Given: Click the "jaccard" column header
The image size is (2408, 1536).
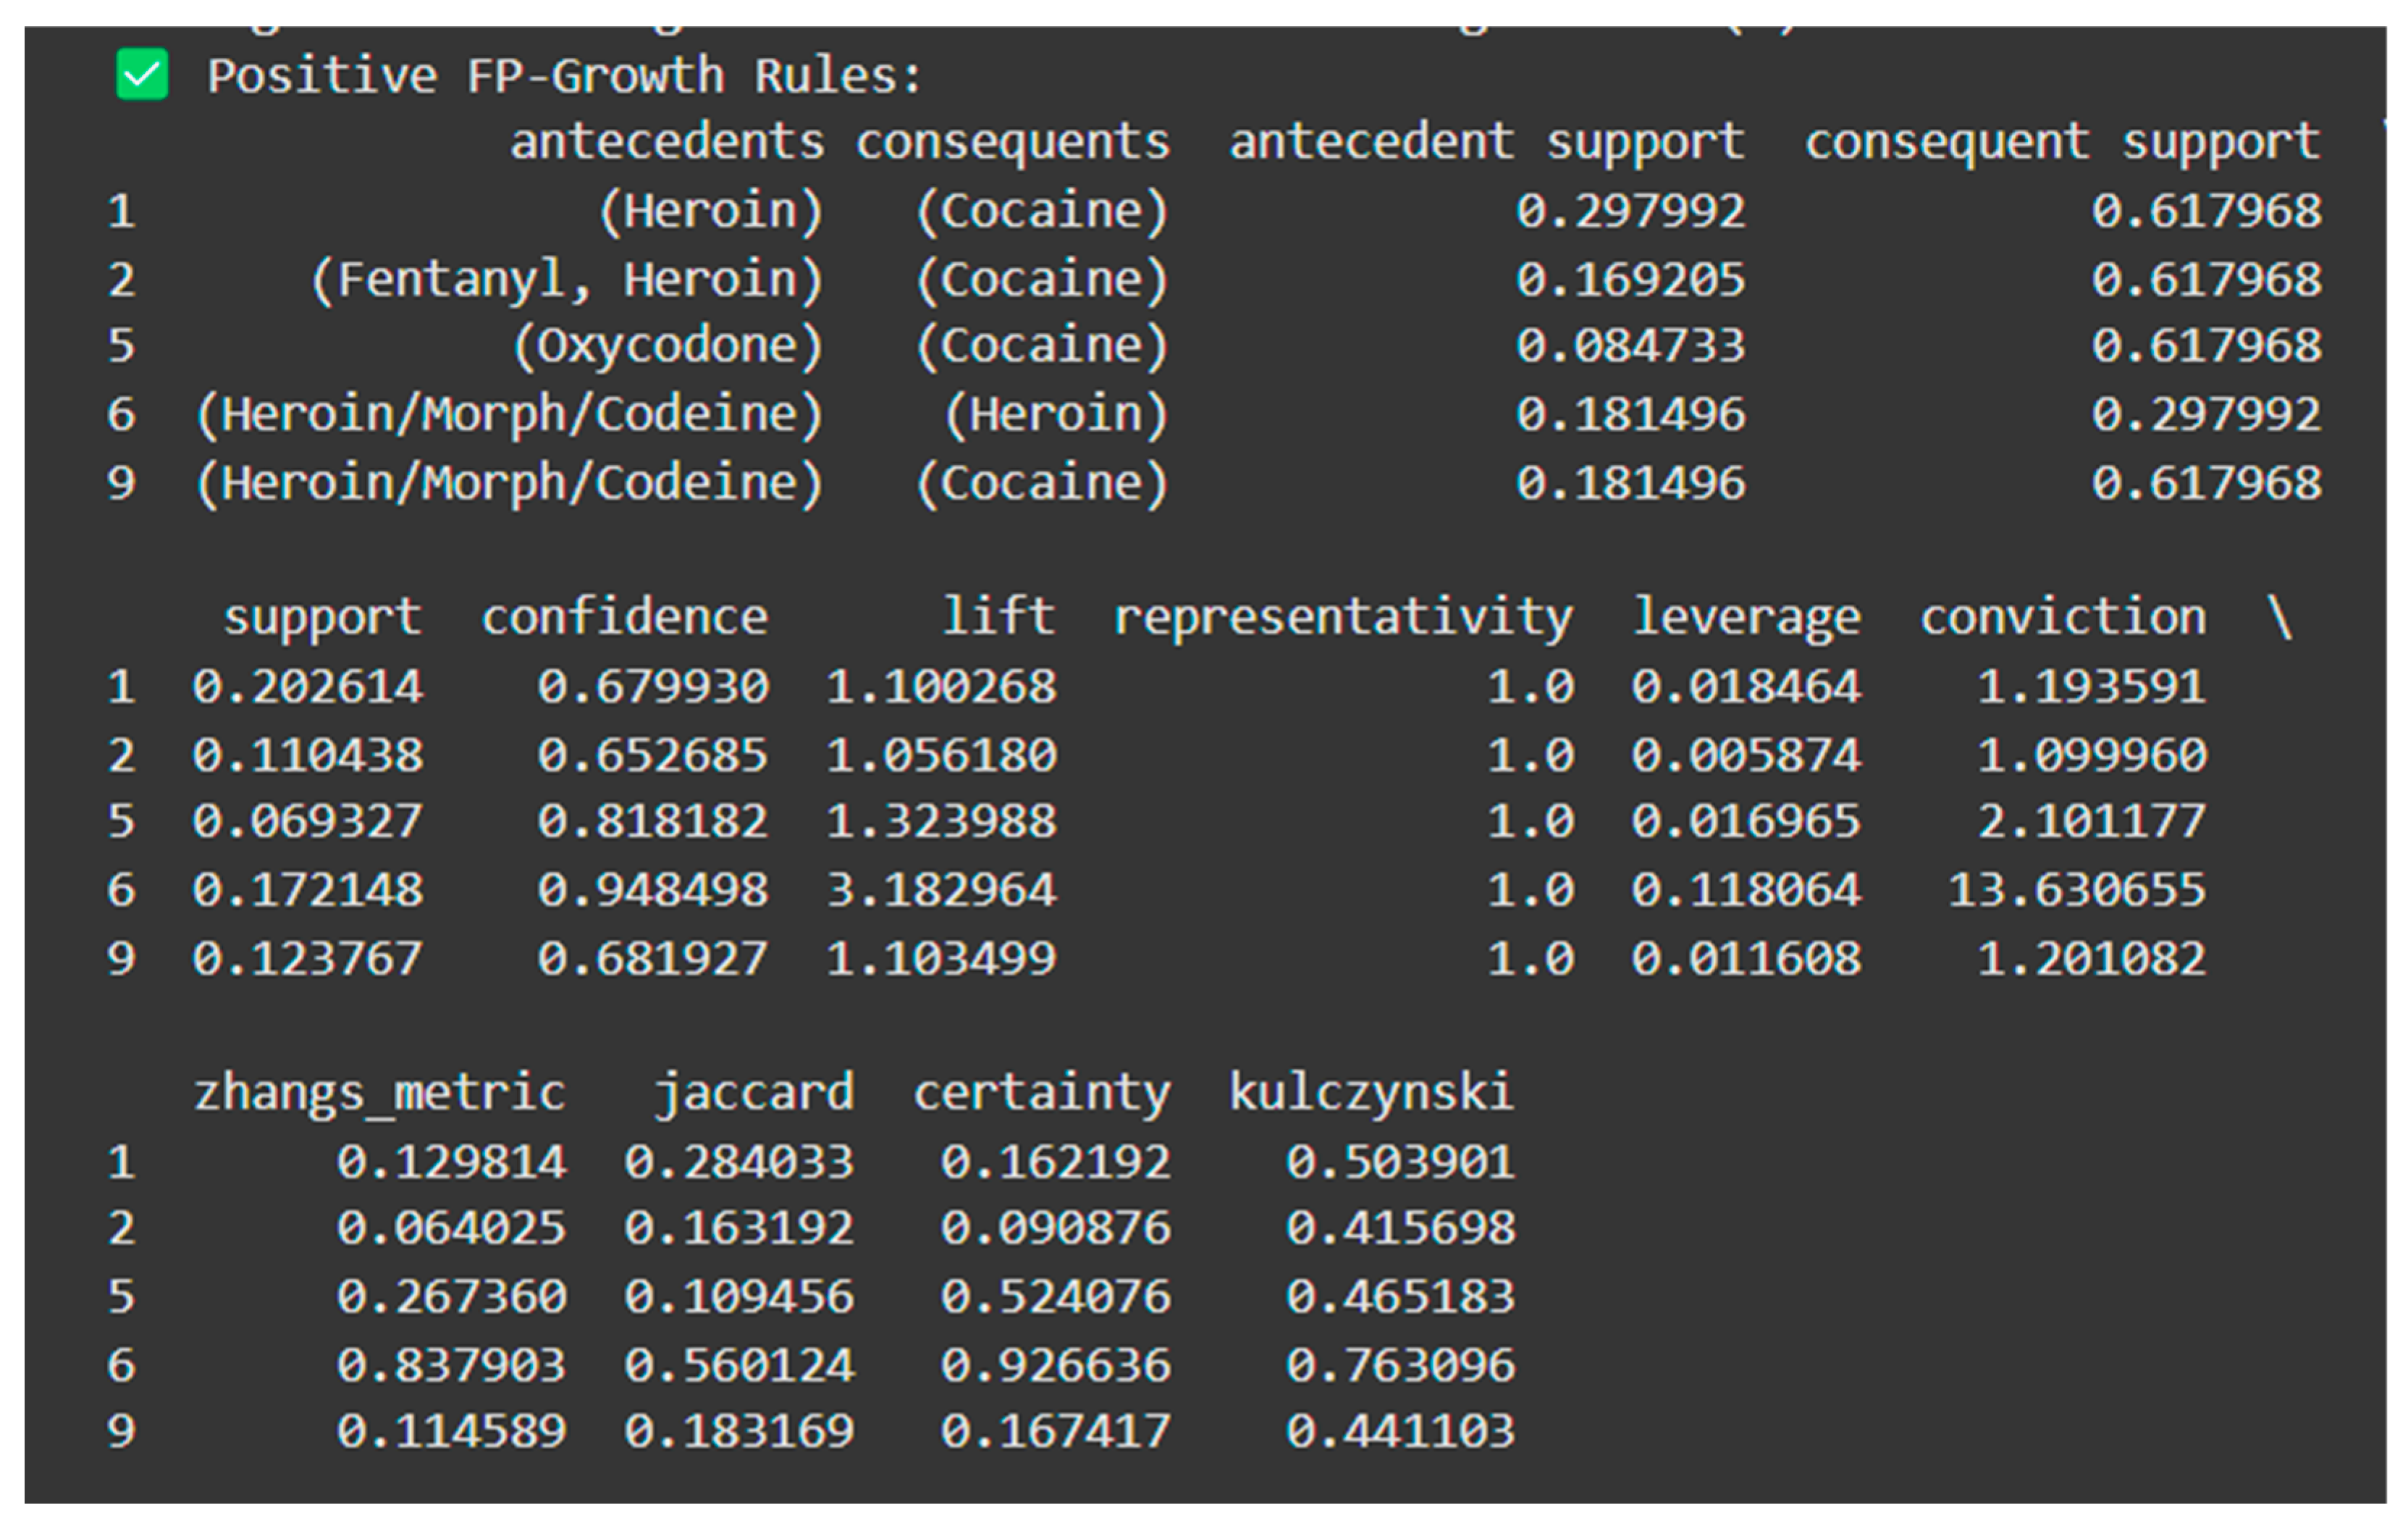Looking at the screenshot, I should 754,1092.
